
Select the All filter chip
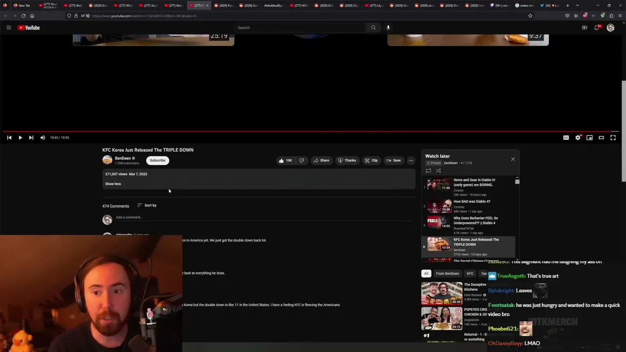[x=426, y=274]
